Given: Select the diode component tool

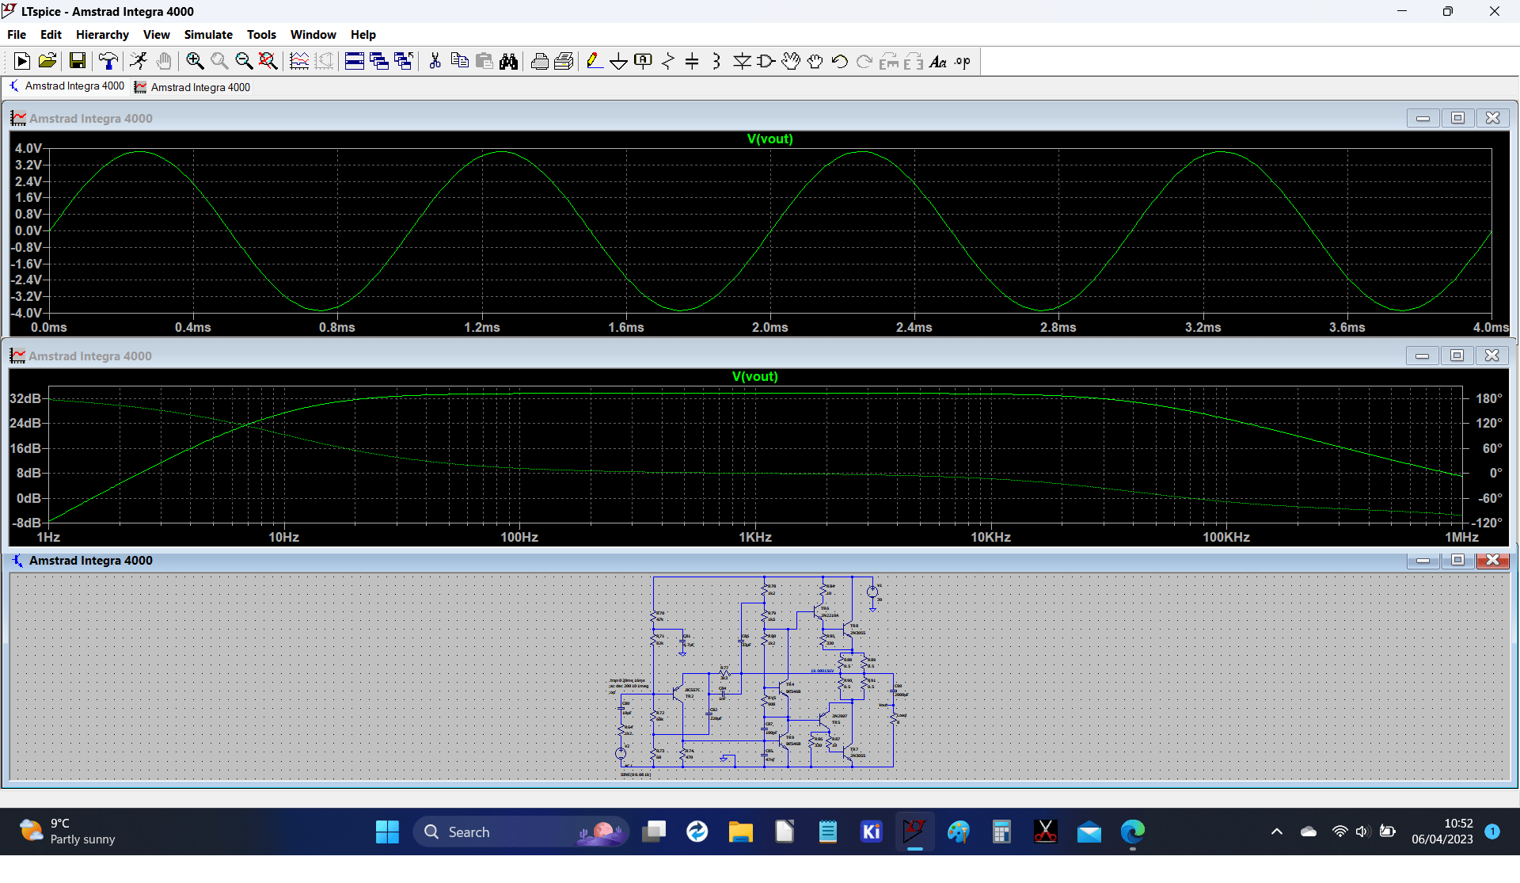Looking at the screenshot, I should click(742, 61).
